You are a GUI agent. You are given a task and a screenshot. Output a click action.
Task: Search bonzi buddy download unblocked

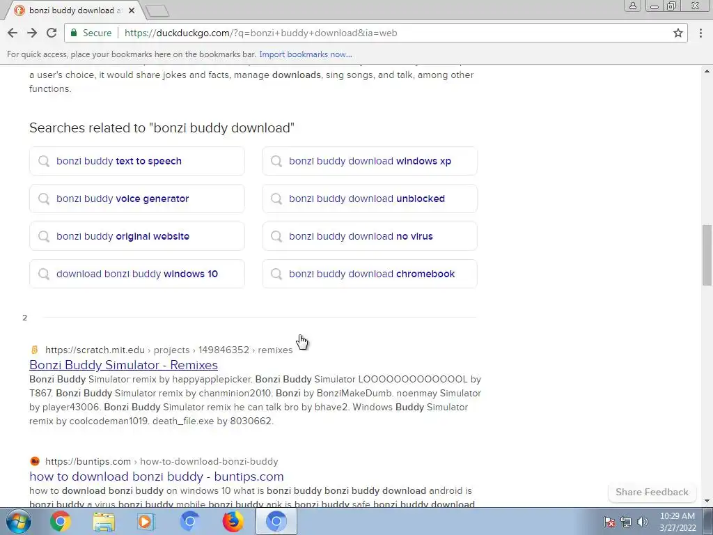[x=370, y=199]
